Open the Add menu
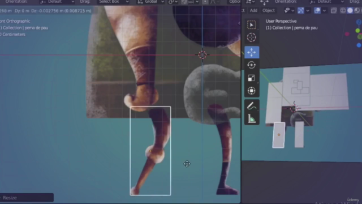Viewport: 362px width, 204px height. (x=253, y=10)
